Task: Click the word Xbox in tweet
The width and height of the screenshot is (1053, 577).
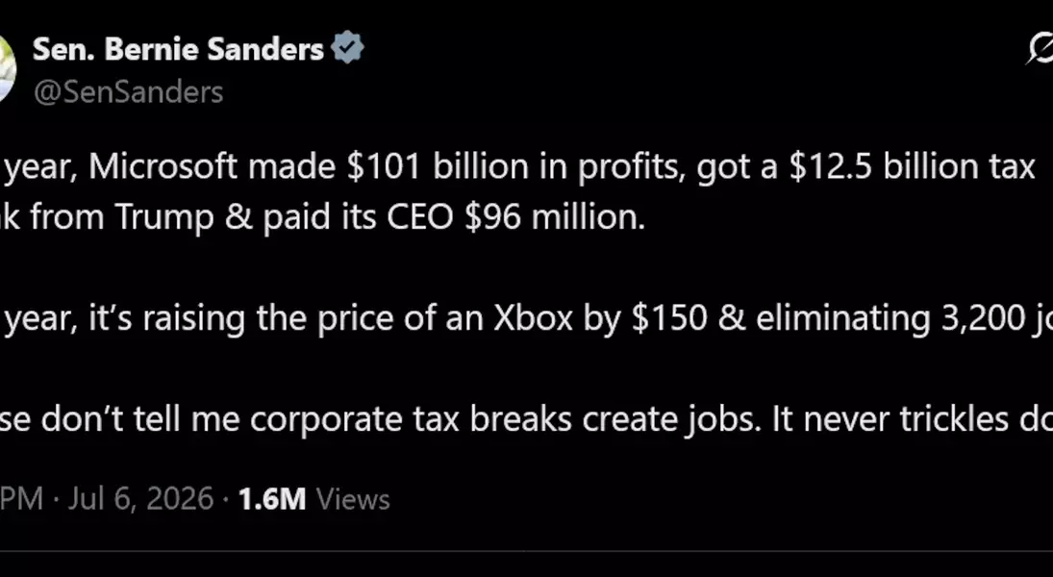Action: [533, 318]
